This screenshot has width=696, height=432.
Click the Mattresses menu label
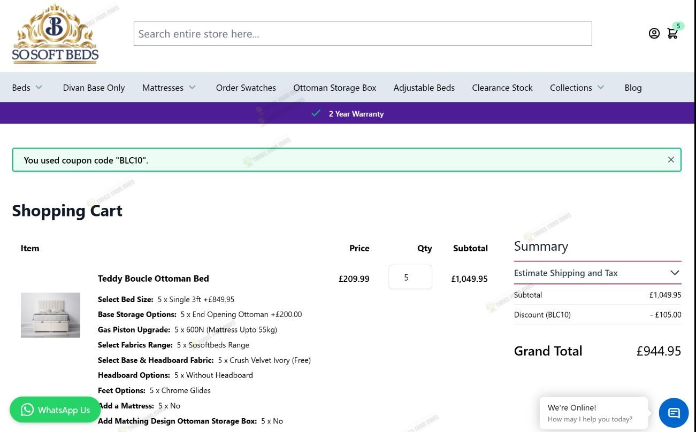coord(163,88)
